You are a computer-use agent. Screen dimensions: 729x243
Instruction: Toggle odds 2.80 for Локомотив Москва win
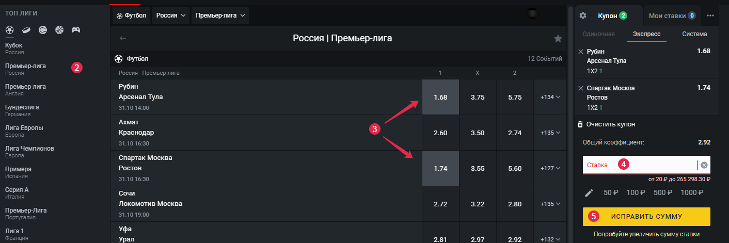[x=515, y=204]
